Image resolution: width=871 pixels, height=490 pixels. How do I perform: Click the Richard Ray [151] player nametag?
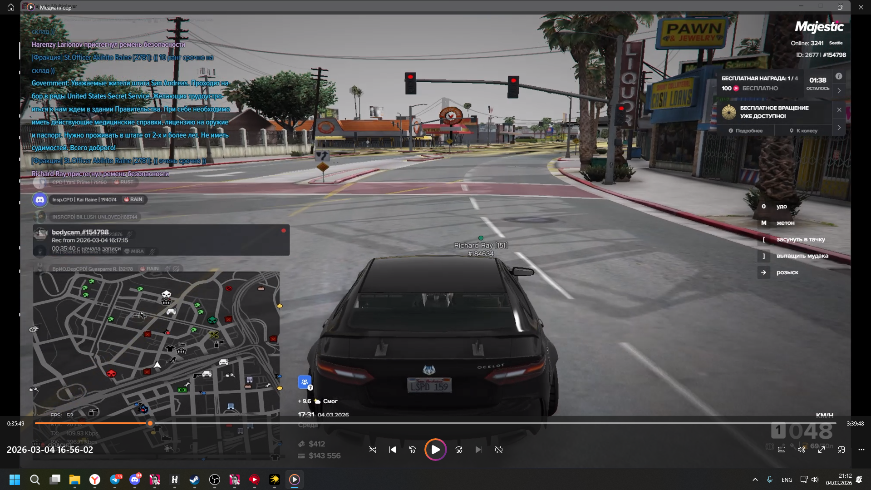pyautogui.click(x=481, y=245)
